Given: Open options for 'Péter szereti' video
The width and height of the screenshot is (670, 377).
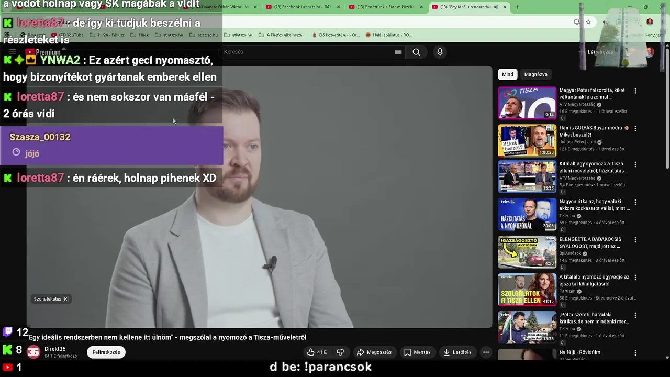Looking at the screenshot, I should click(x=635, y=315).
